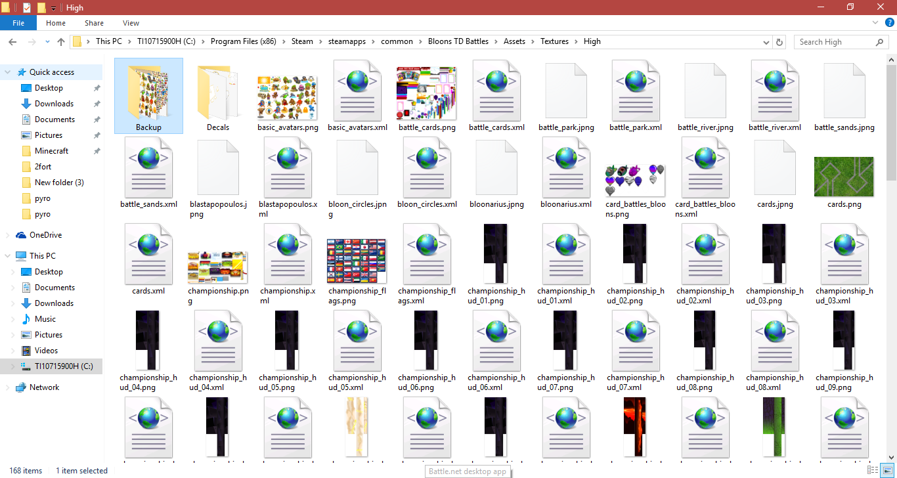Viewport: 897px width, 478px height.
Task: Expand the OneDrive tree node
Action: pyautogui.click(x=8, y=235)
